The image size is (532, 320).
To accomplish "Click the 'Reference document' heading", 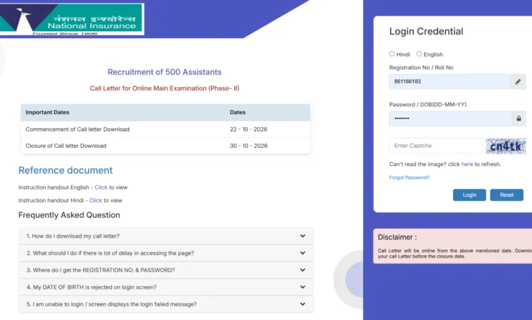I will 65,170.
